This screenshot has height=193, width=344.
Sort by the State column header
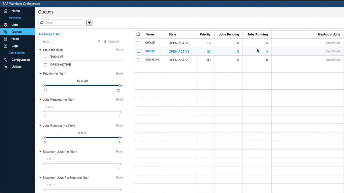click(x=172, y=34)
